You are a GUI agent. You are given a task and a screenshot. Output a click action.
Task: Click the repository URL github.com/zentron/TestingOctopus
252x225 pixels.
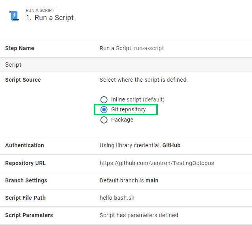[x=157, y=163]
